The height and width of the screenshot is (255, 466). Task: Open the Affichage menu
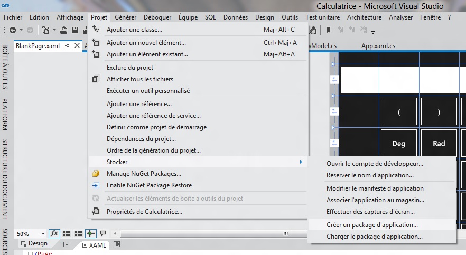[70, 17]
